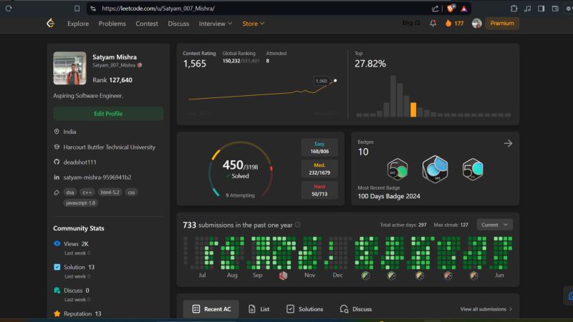Image resolution: width=573 pixels, height=322 pixels.
Task: Click the c++ skill tag
Action: point(87,192)
